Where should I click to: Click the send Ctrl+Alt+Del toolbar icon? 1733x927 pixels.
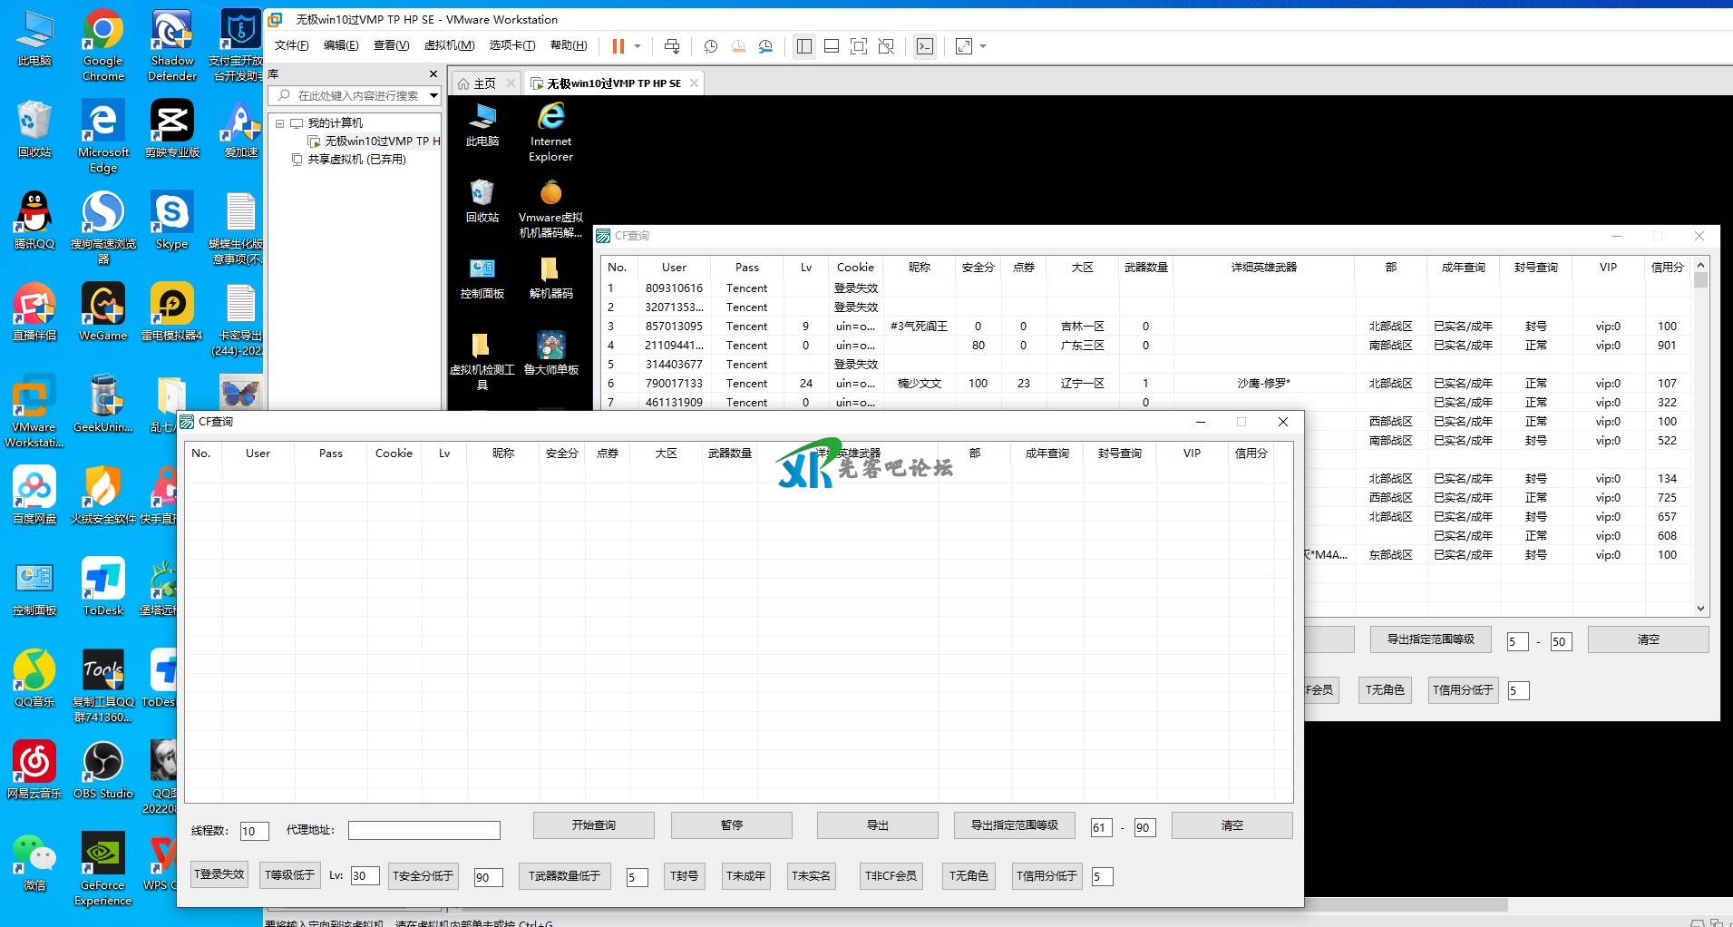[x=672, y=46]
